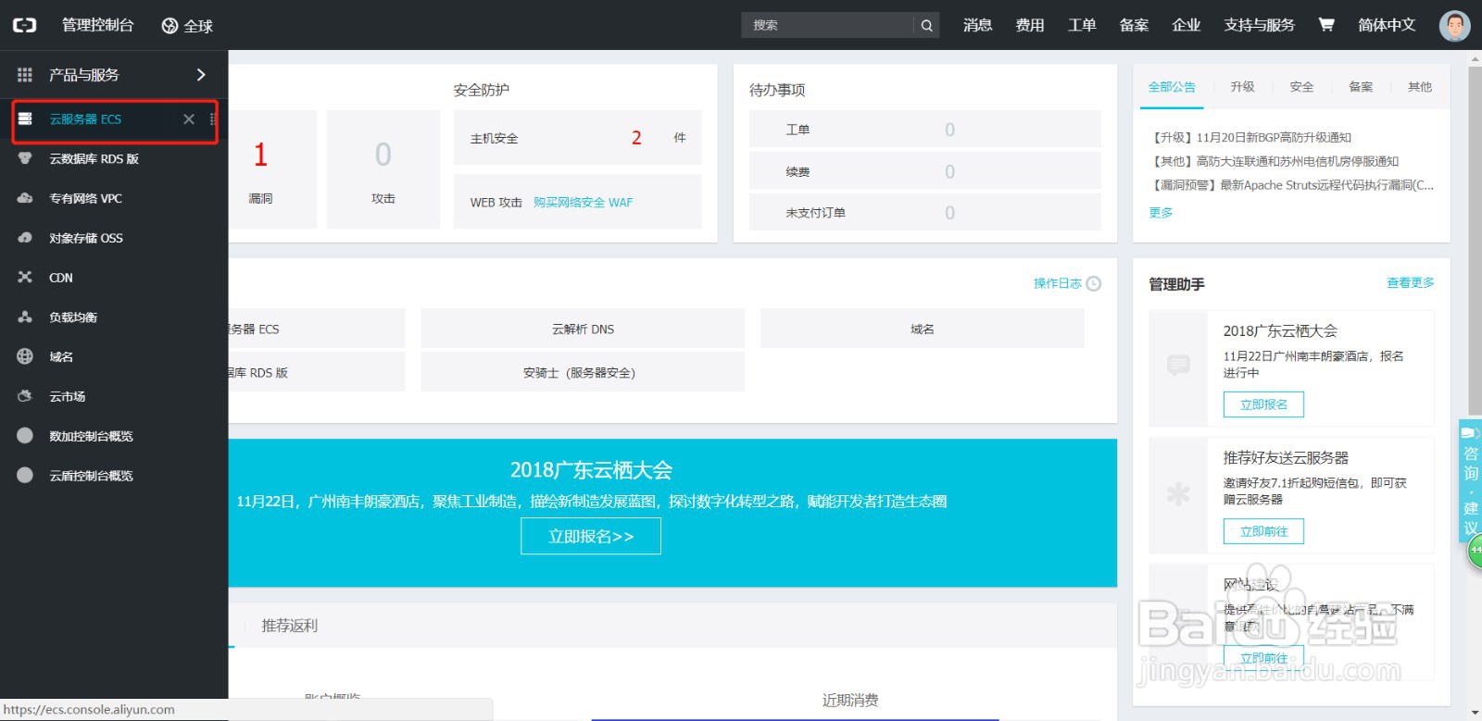The width and height of the screenshot is (1482, 721).
Task: Click the operation log clock icon
Action: click(x=1094, y=283)
